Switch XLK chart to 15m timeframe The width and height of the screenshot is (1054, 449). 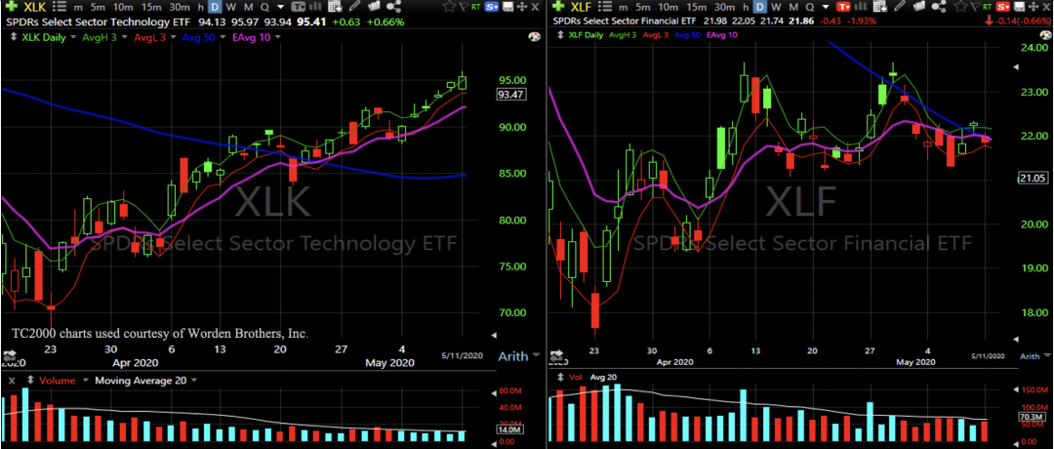[x=150, y=7]
